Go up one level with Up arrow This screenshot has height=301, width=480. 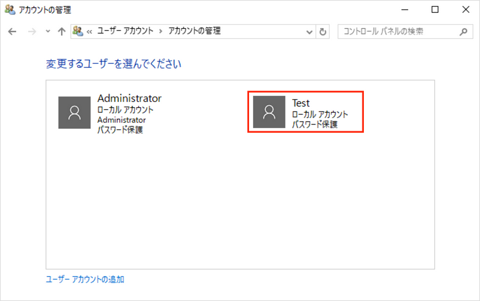(x=62, y=32)
